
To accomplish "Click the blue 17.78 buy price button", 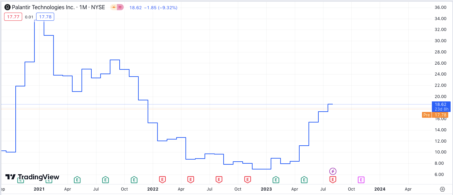I will pyautogui.click(x=45, y=17).
